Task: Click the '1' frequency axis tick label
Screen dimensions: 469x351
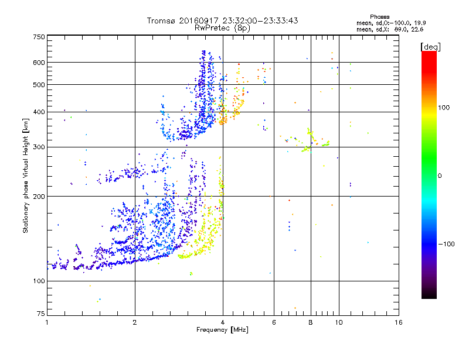Action: [x=47, y=322]
